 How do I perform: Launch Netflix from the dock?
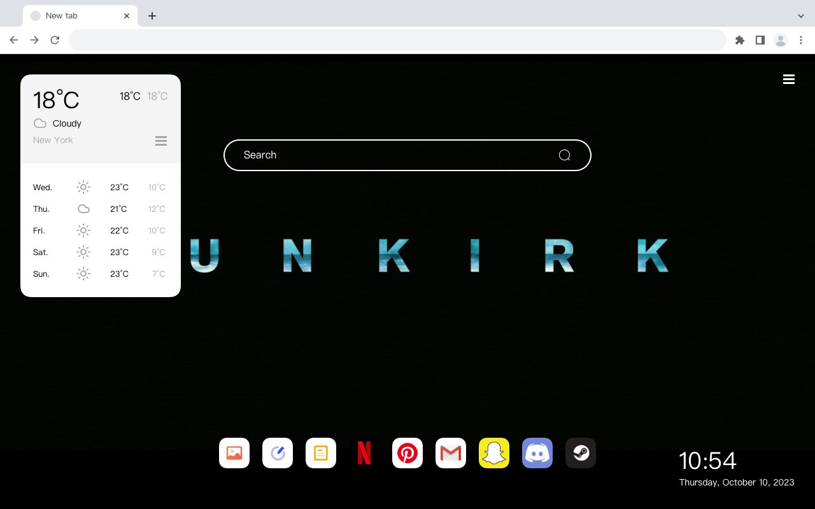click(x=364, y=453)
